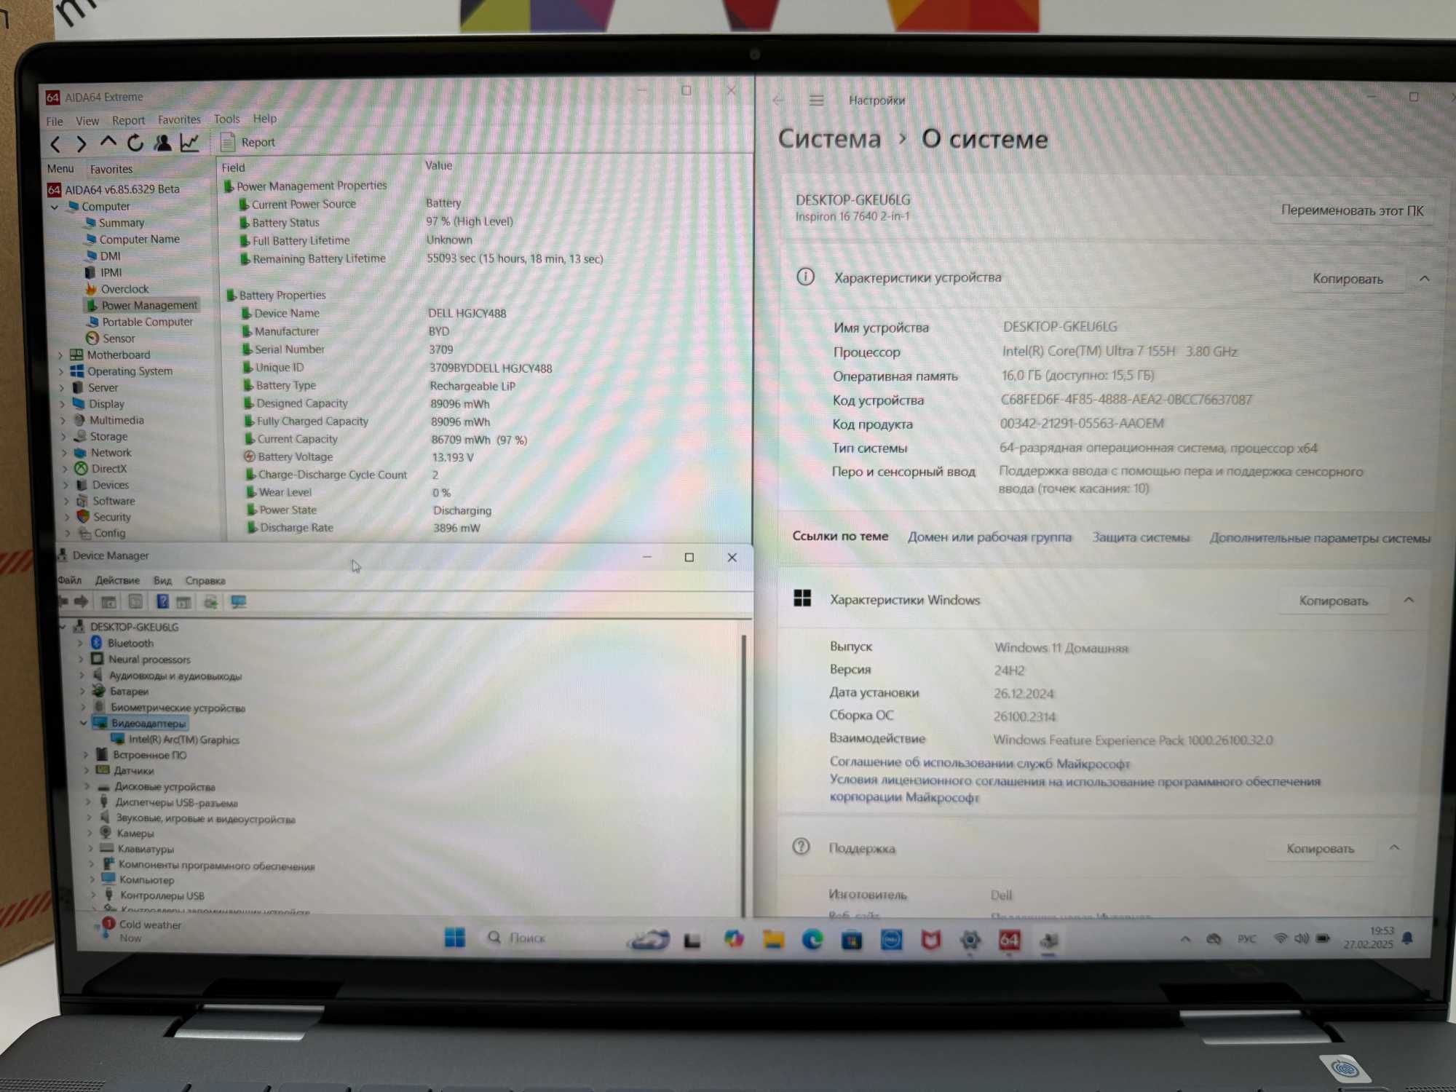Screen dimensions: 1456x1092
Task: Select Overclock in AIDA64 tree
Action: click(124, 289)
